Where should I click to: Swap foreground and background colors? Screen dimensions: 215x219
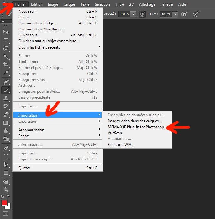click(x=8, y=196)
